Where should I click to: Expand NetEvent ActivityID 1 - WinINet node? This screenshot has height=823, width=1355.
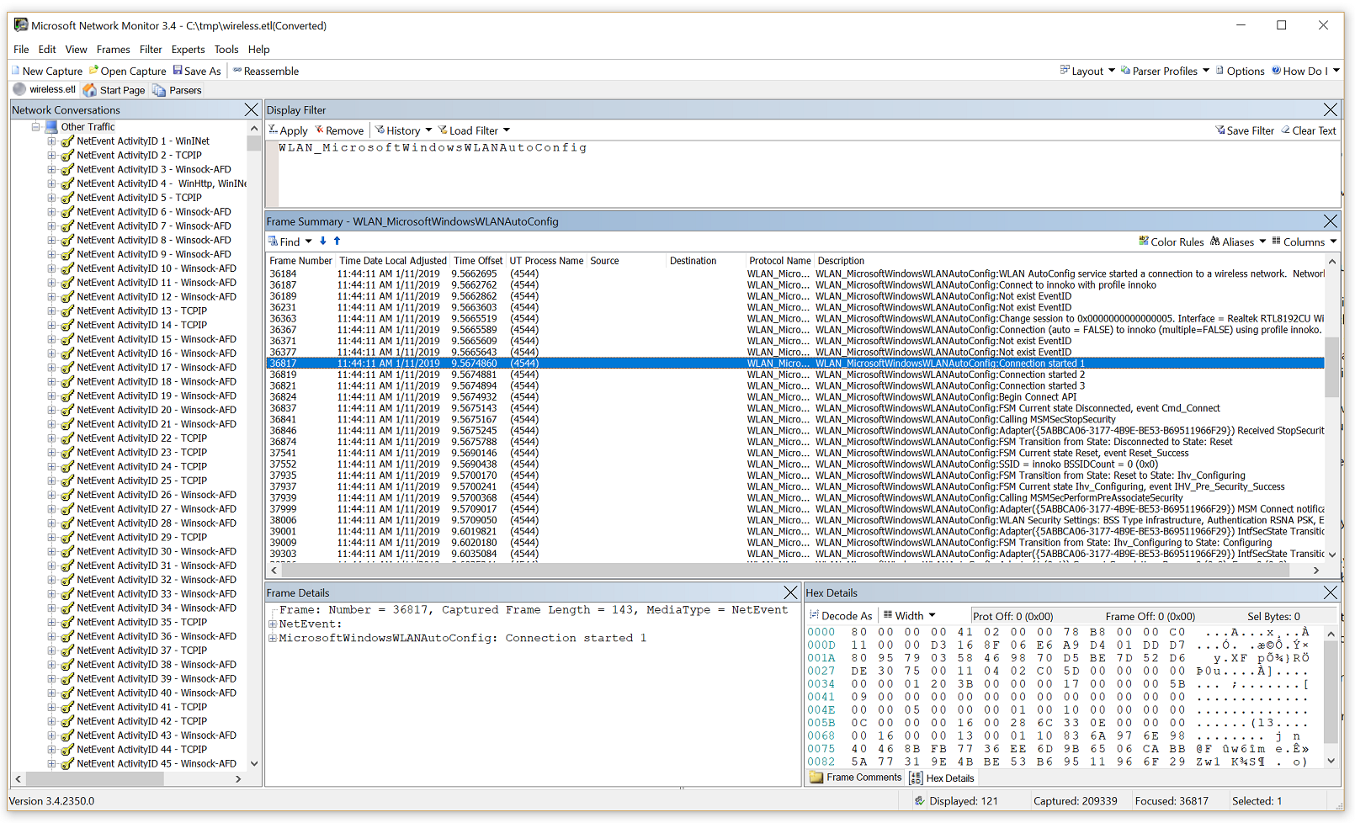tap(51, 141)
